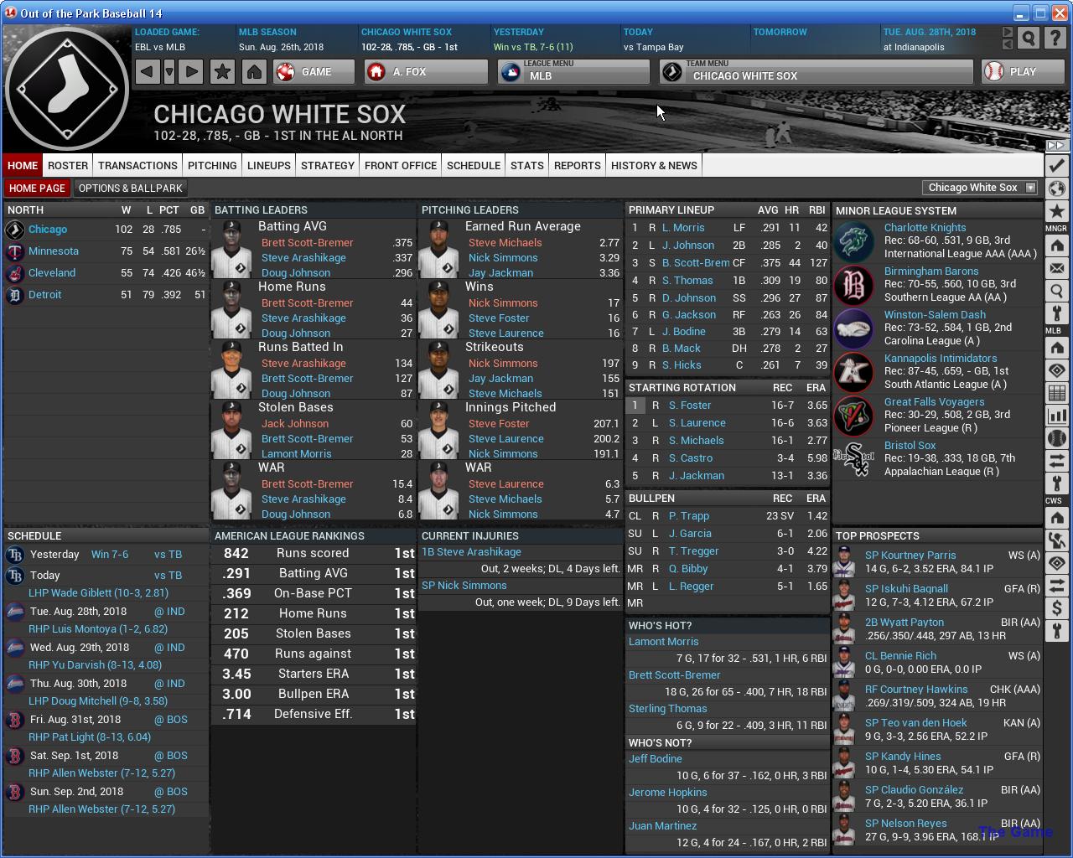Image resolution: width=1073 pixels, height=858 pixels.
Task: Open the bar chart stats icon under MLB
Action: point(1056,416)
